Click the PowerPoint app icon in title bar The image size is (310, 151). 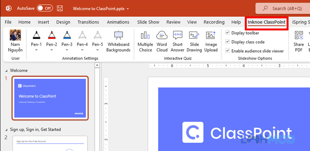pyautogui.click(x=9, y=8)
